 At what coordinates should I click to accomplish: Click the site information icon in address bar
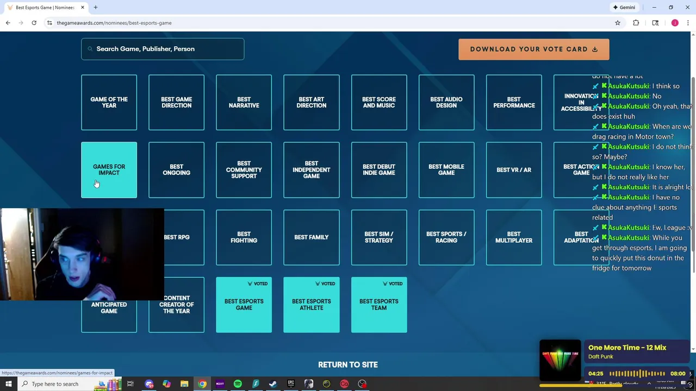49,23
